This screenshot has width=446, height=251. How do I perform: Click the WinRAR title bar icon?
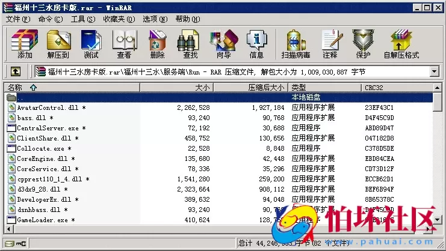8,8
